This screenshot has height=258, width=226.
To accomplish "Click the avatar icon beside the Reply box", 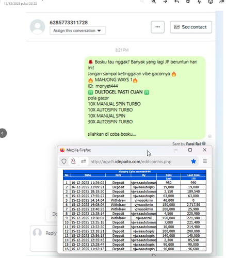I will 37,233.
